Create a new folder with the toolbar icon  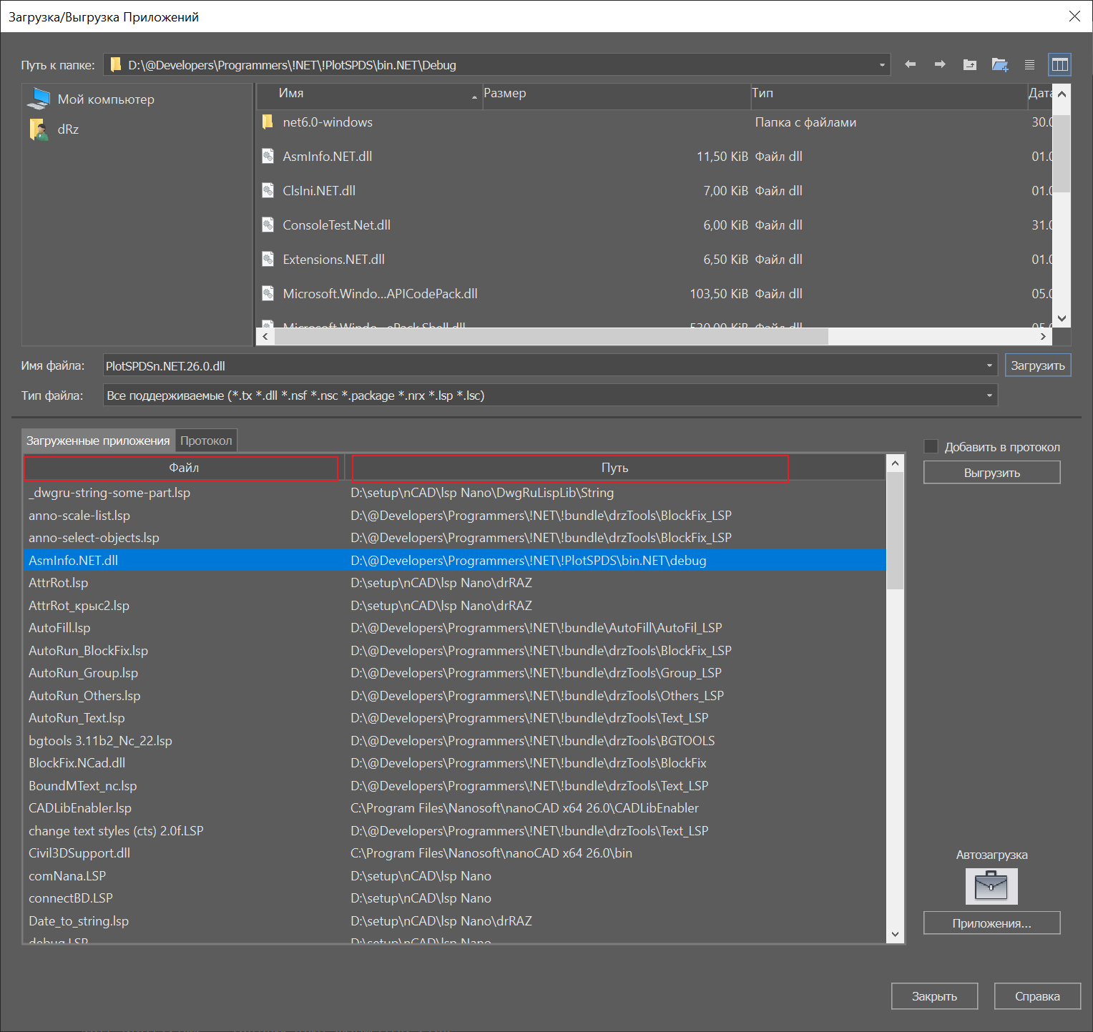pyautogui.click(x=1000, y=64)
